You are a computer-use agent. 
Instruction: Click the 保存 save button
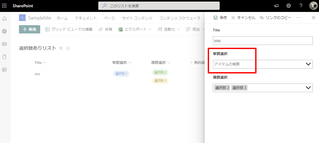coord(220,18)
